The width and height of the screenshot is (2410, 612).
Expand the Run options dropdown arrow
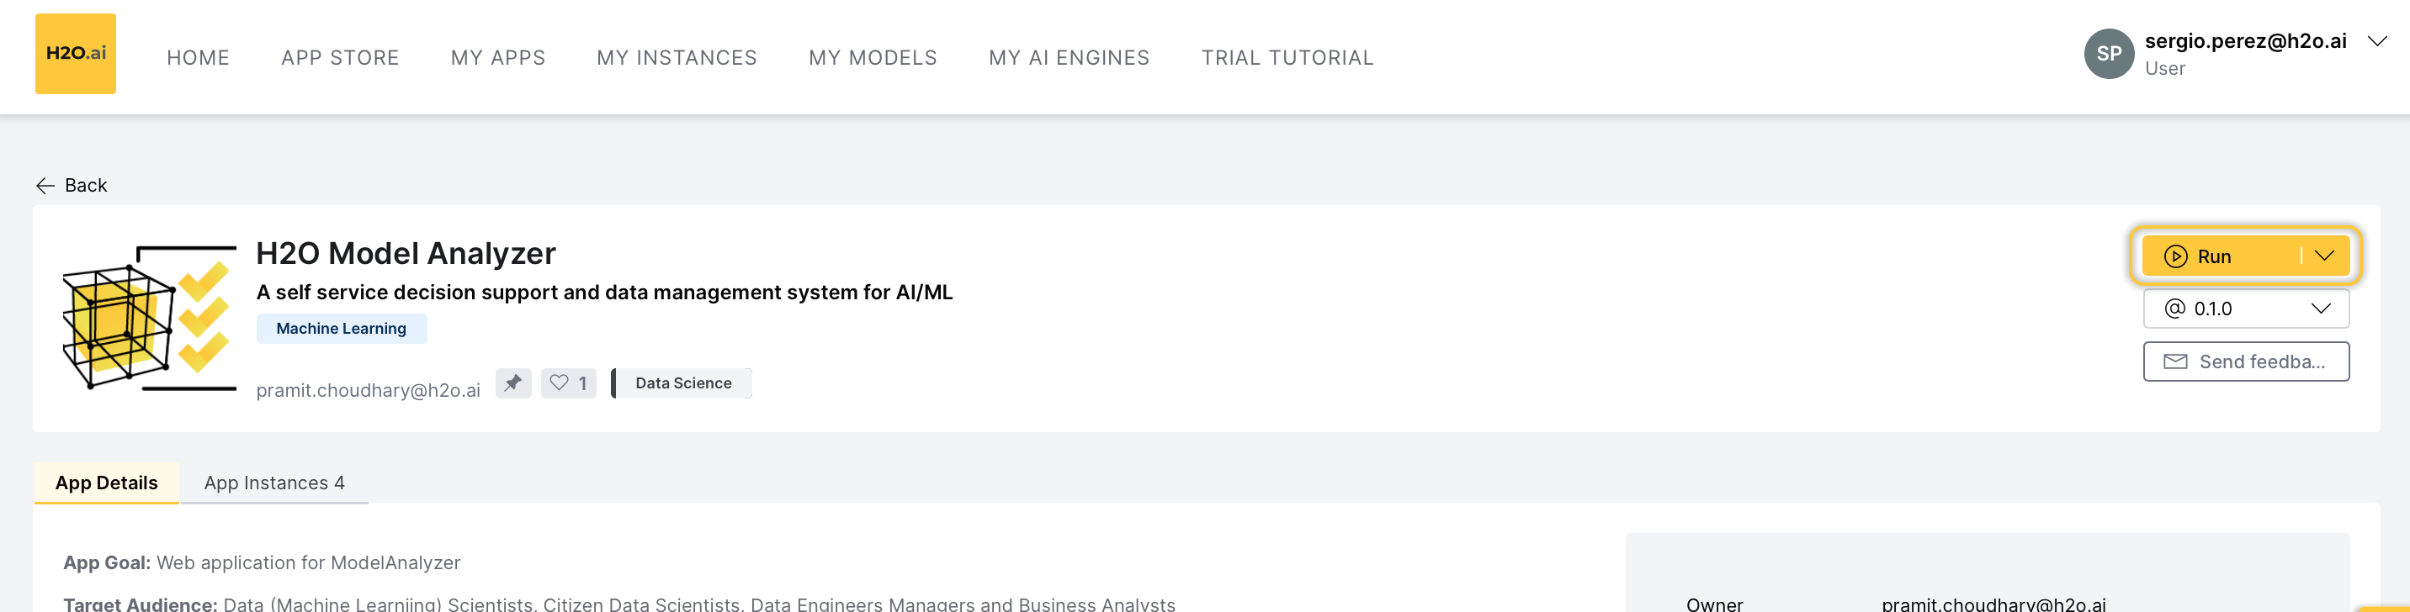[x=2324, y=256]
